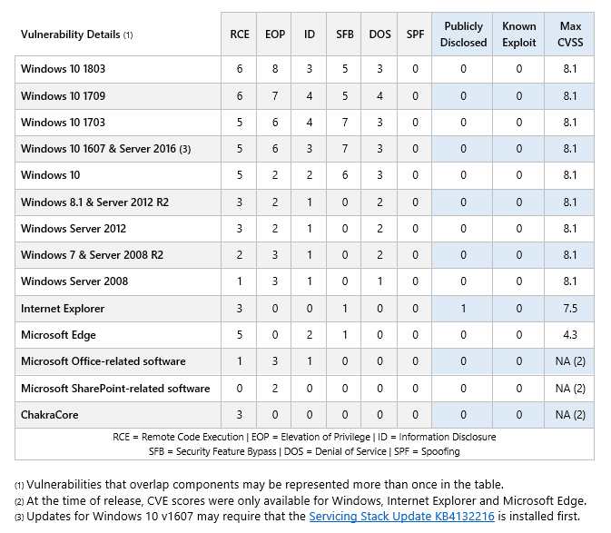Select the Windows 7 & Server 2008 R2 label
The width and height of the screenshot is (611, 533).
93,255
